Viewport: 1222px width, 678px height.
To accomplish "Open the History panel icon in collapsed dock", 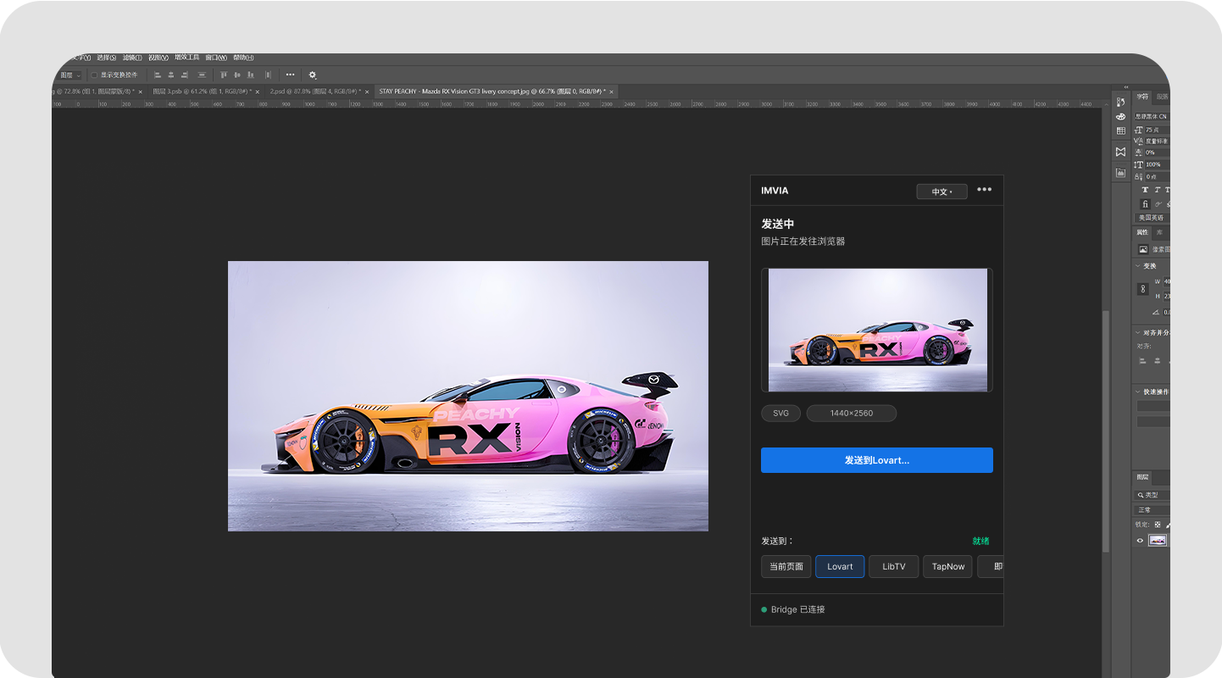I will (x=1120, y=102).
